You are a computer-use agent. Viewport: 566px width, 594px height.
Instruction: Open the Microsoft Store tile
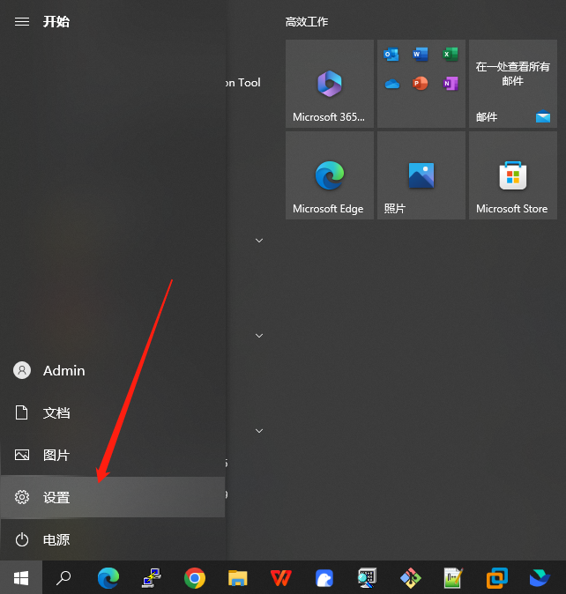[512, 175]
